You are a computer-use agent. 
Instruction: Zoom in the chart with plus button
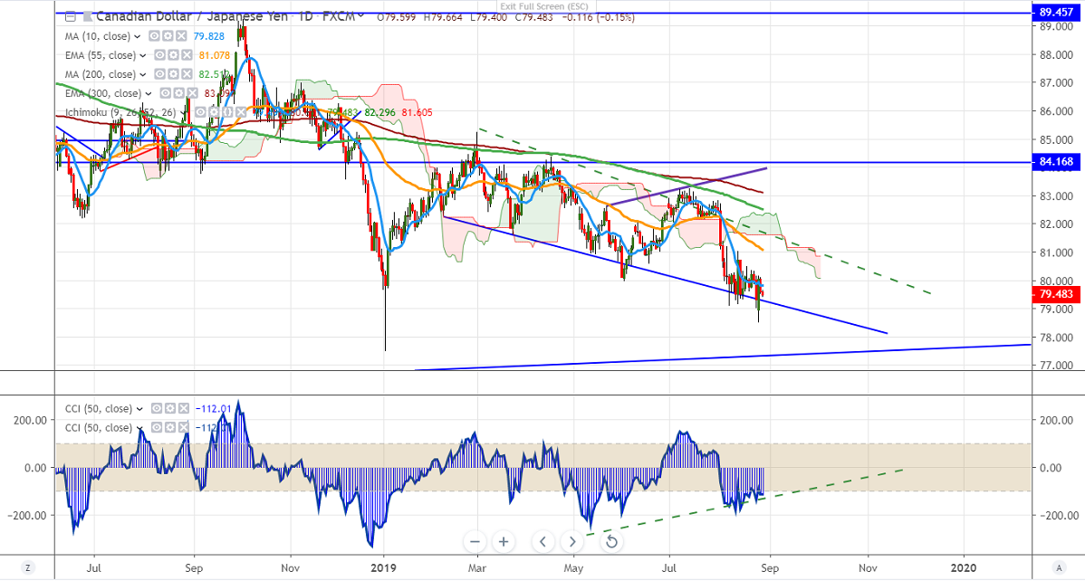pyautogui.click(x=504, y=541)
